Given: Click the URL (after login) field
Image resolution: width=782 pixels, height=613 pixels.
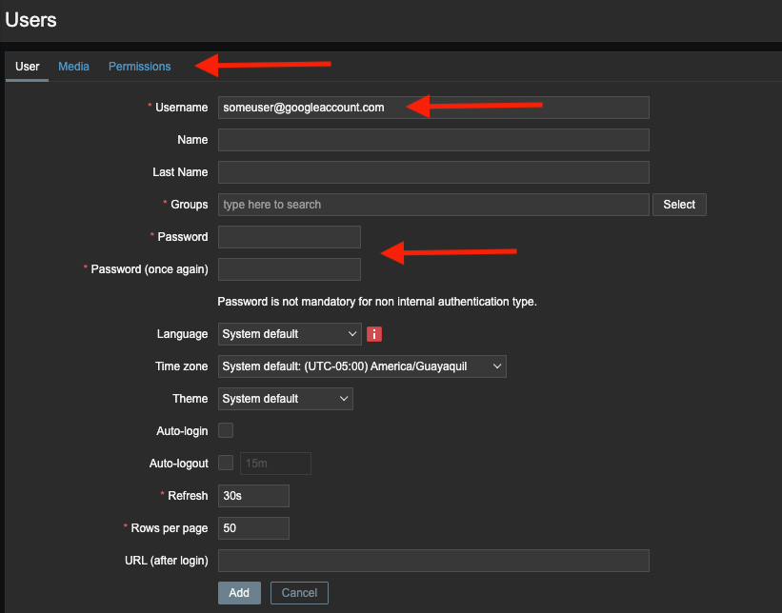Looking at the screenshot, I should 433,561.
